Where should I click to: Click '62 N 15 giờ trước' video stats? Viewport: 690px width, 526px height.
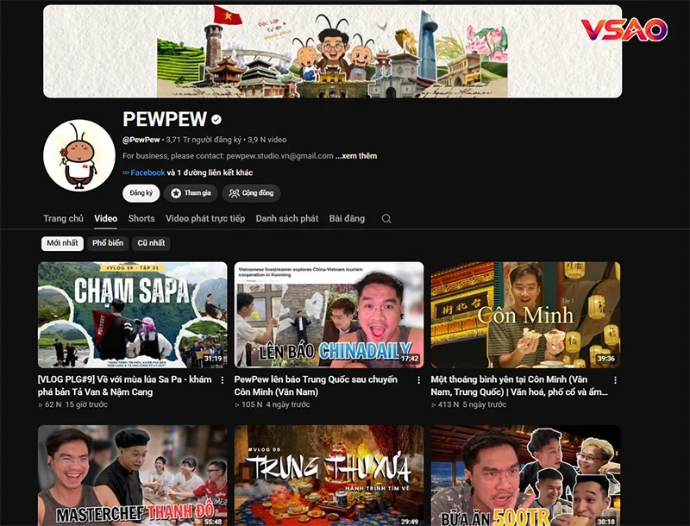(73, 404)
